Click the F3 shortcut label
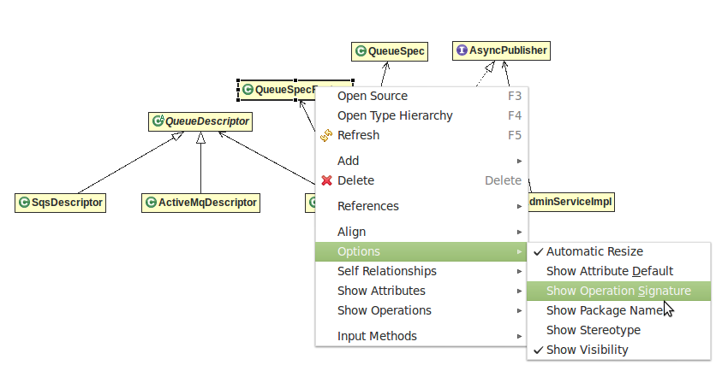Image resolution: width=728 pixels, height=377 pixels. [515, 96]
